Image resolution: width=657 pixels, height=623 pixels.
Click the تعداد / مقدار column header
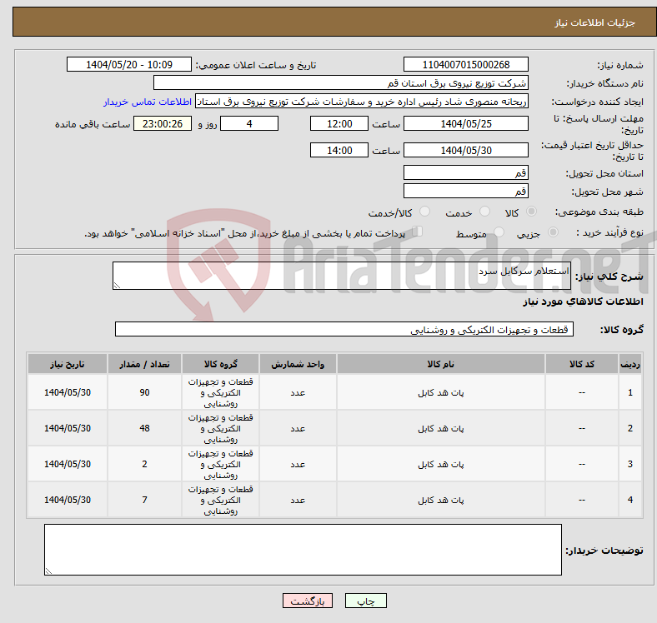[144, 364]
